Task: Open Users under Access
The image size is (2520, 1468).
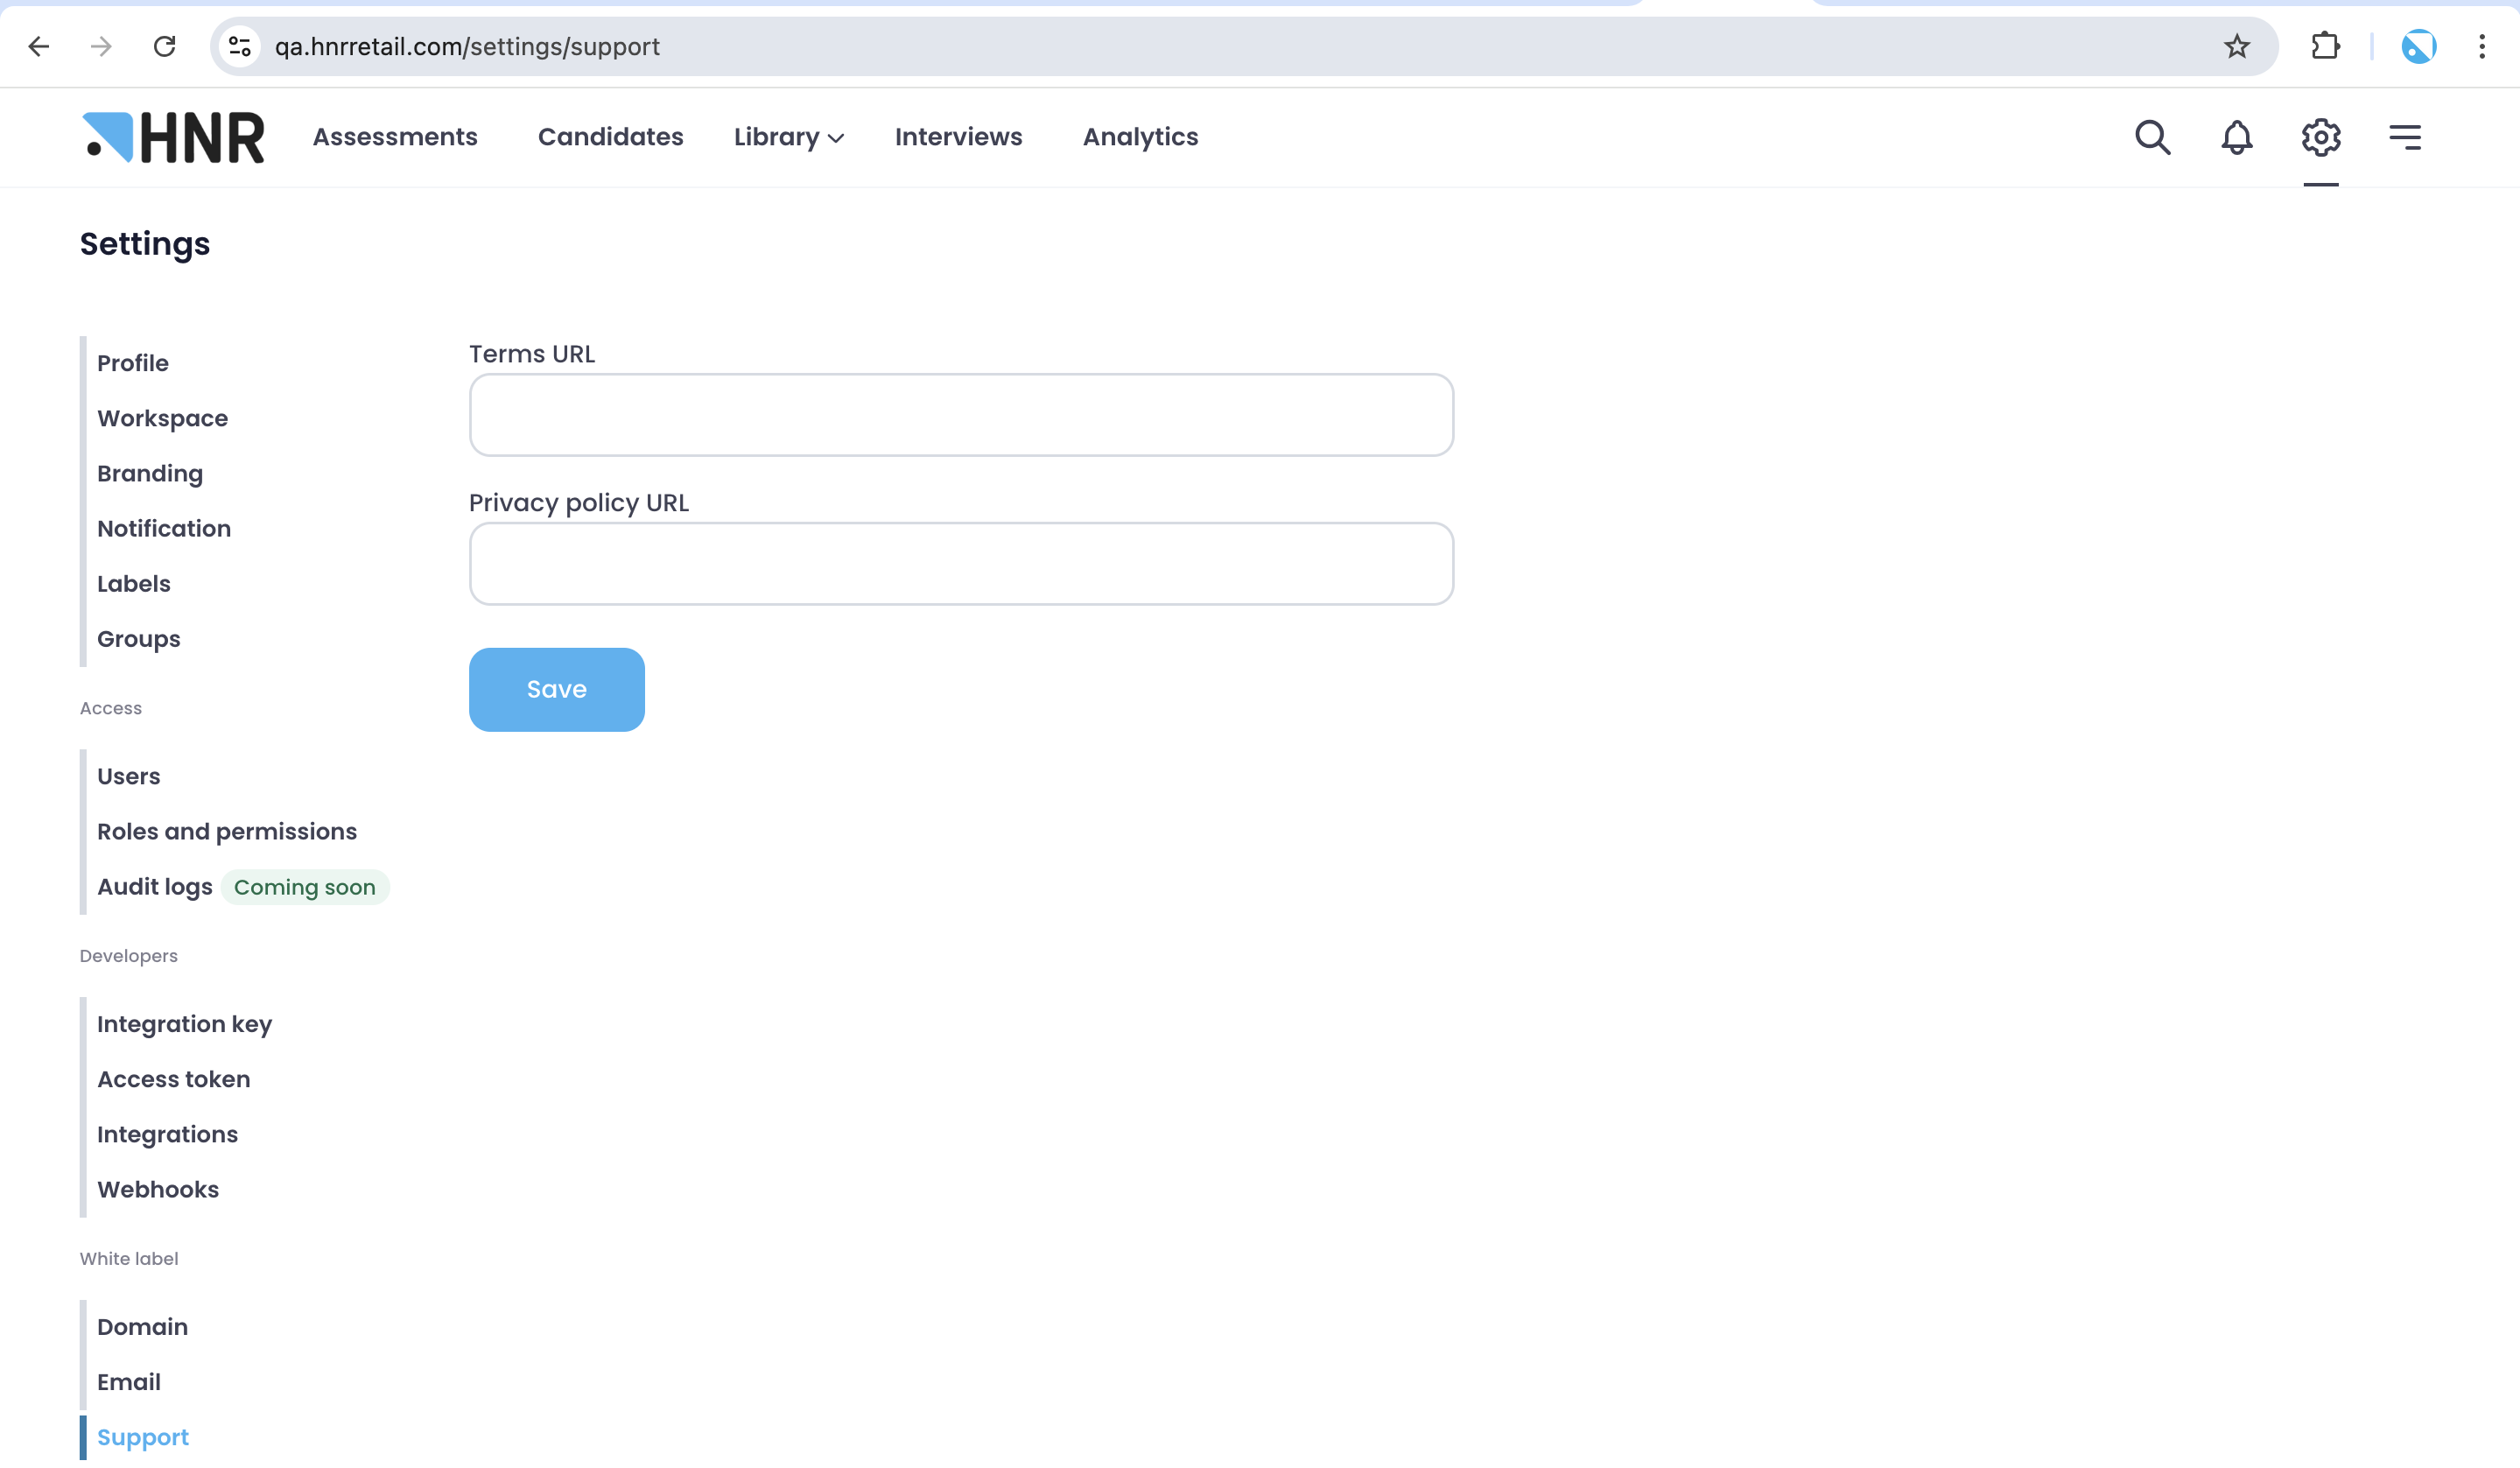Action: click(x=128, y=776)
